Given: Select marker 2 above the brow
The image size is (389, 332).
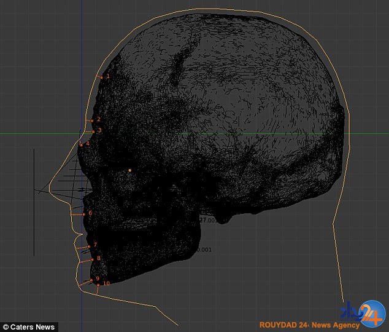Looking at the screenshot, I should coord(93,120).
